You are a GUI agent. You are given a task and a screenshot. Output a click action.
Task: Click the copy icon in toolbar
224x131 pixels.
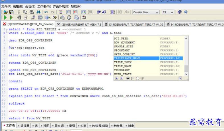25,12
